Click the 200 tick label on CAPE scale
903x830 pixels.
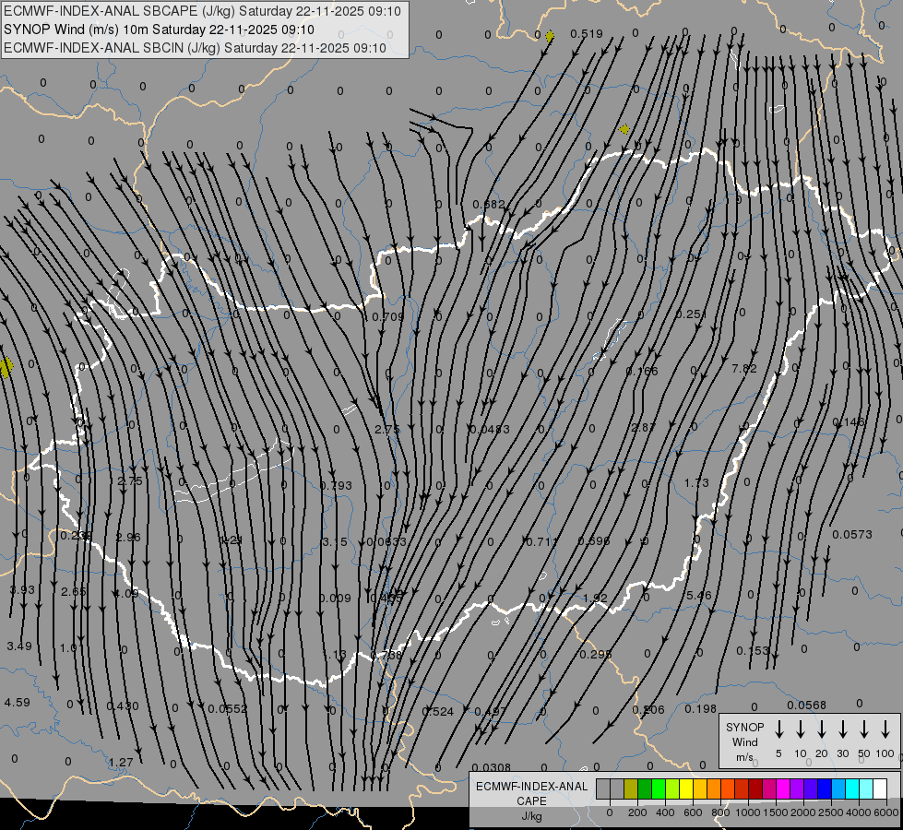(637, 812)
